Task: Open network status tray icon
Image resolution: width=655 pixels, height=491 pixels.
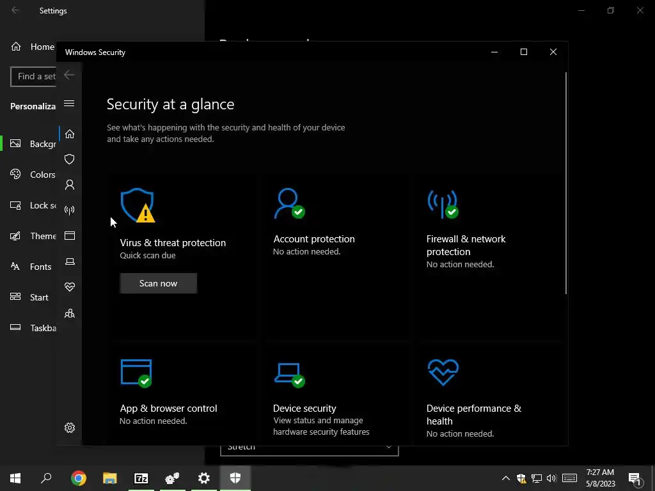Action: coord(537,478)
